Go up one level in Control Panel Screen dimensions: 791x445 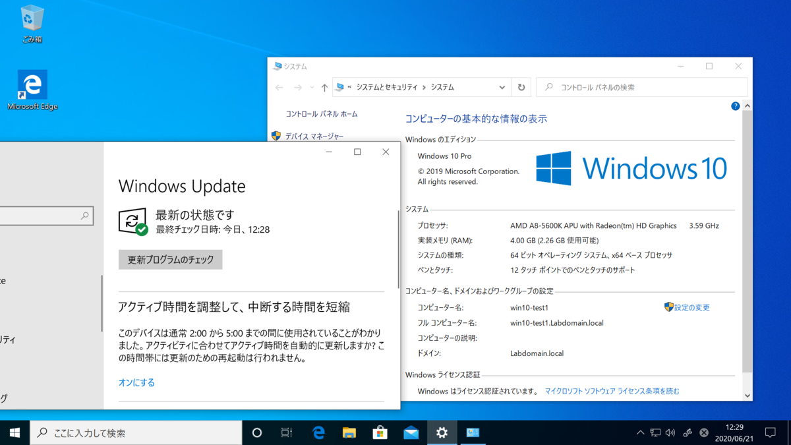click(x=324, y=87)
